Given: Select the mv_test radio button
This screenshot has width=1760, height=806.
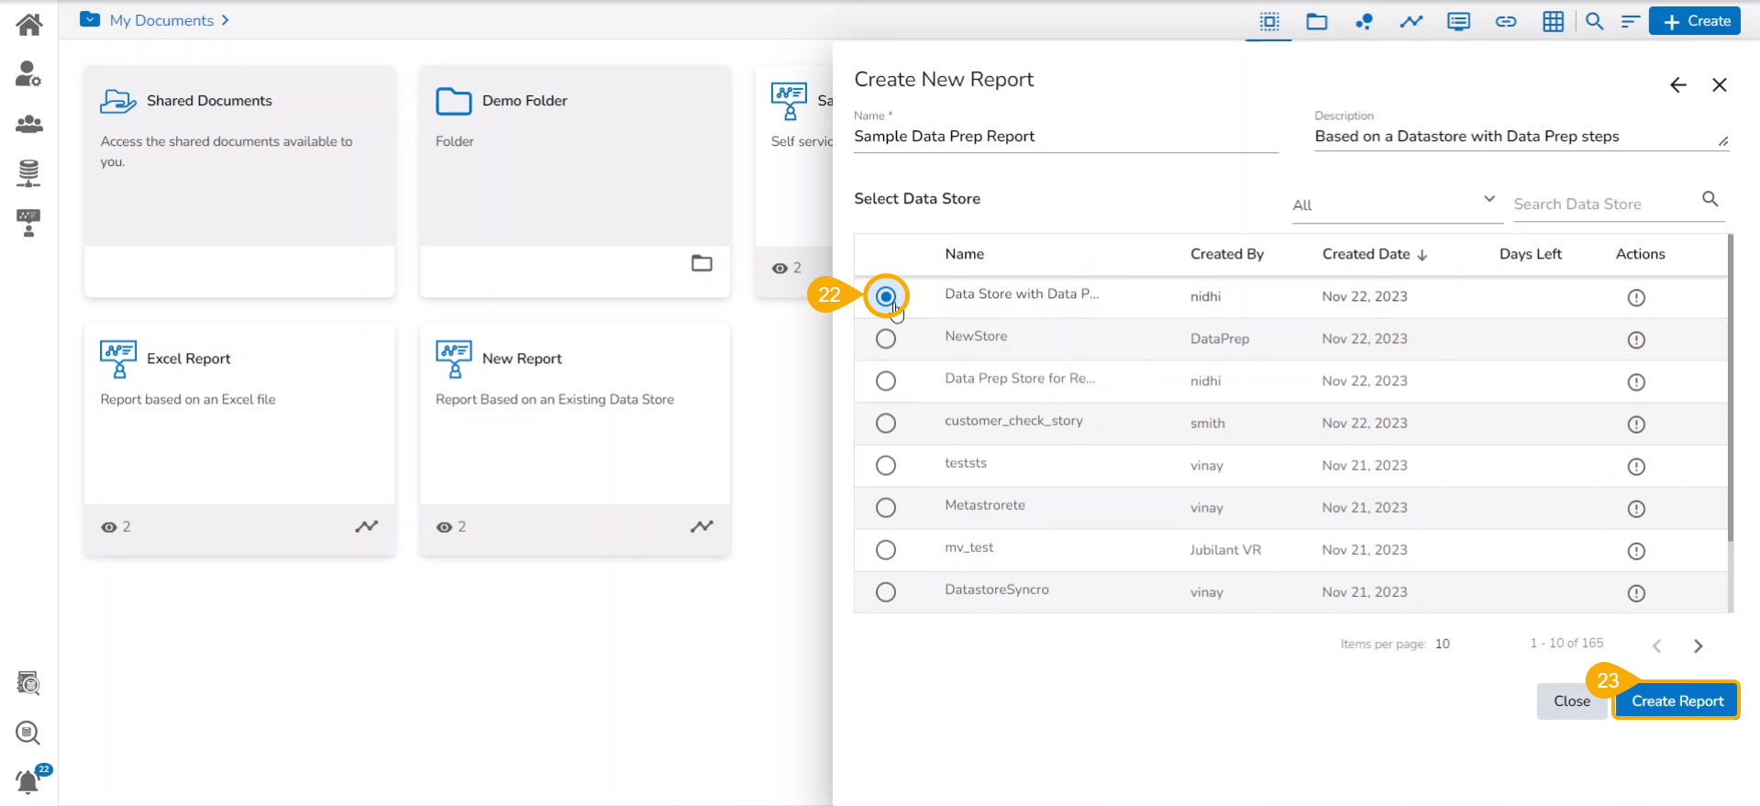Looking at the screenshot, I should tap(885, 550).
